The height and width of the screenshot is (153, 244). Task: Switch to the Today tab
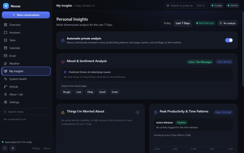coord(167,23)
